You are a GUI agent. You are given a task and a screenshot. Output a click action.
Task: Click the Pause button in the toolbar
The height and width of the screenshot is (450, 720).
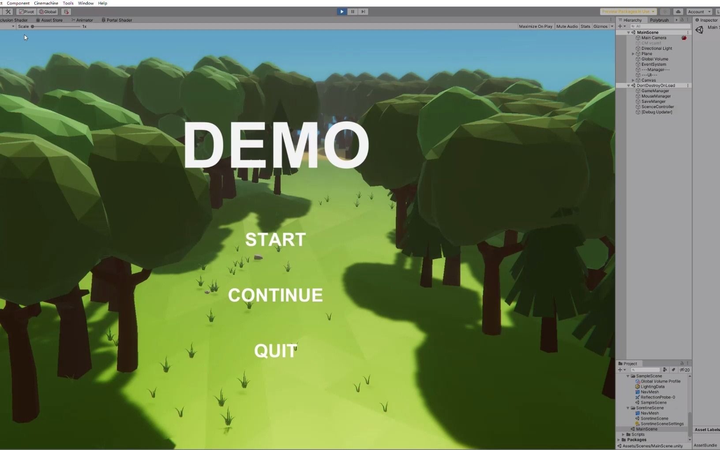click(x=352, y=11)
